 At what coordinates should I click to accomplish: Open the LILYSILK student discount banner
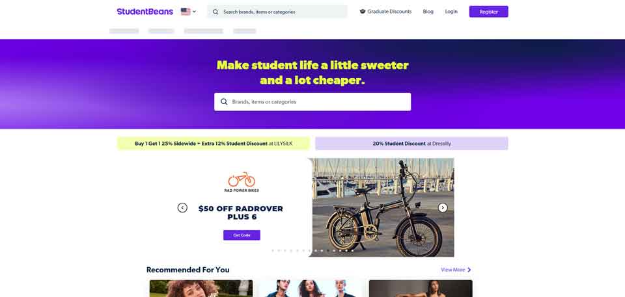(214, 144)
